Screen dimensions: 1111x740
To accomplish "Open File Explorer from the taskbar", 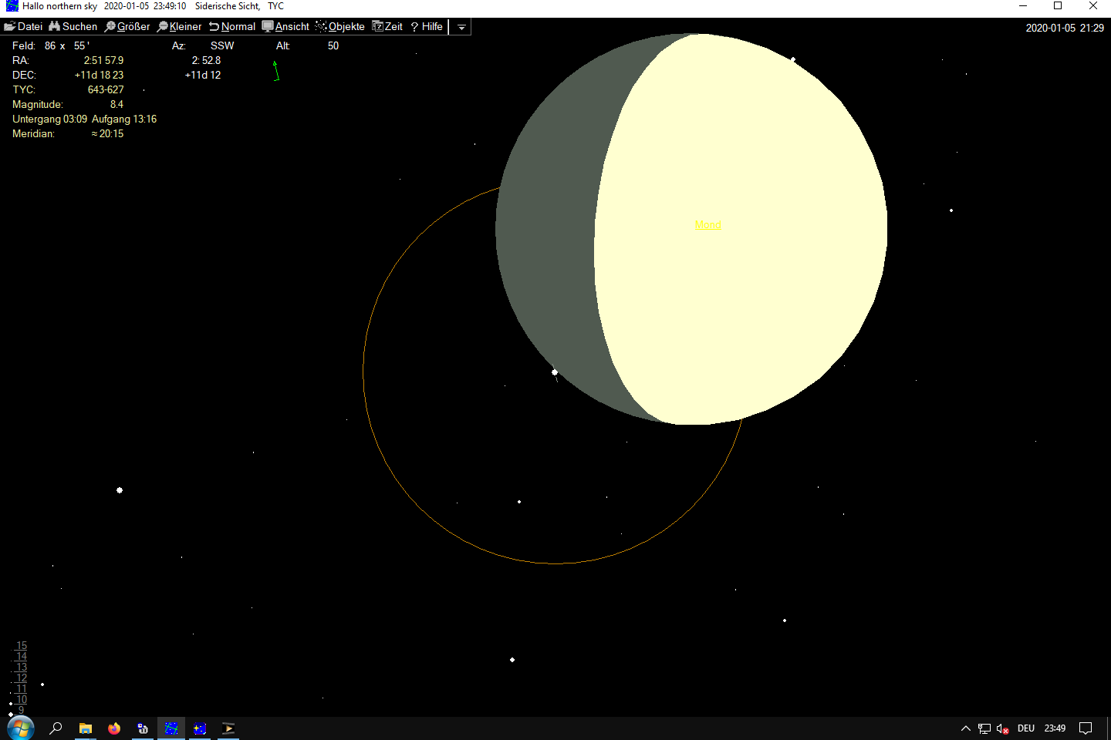I will [x=86, y=728].
